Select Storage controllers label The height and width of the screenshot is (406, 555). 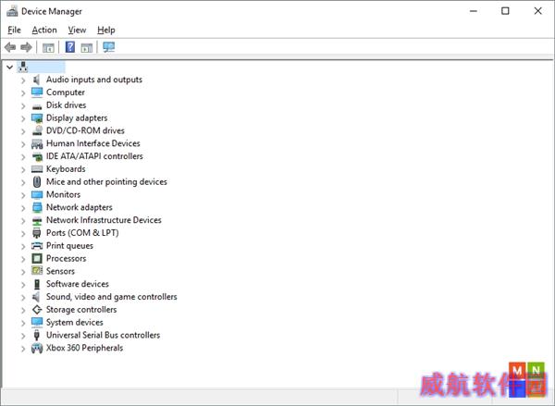point(81,310)
